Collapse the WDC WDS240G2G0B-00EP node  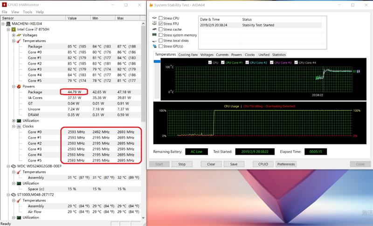(8, 166)
